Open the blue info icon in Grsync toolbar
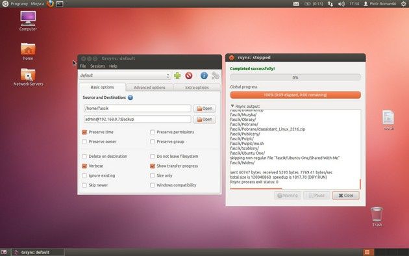409x256 pixels. [x=204, y=75]
